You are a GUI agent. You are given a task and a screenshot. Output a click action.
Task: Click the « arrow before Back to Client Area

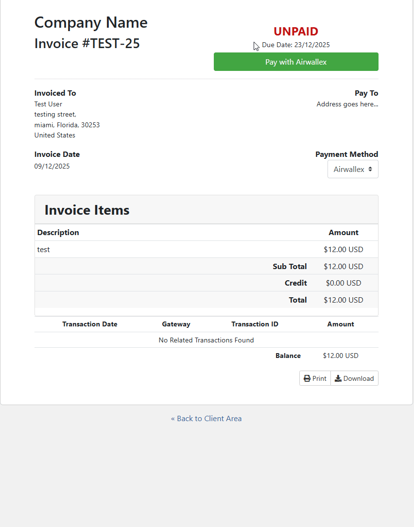coord(173,418)
